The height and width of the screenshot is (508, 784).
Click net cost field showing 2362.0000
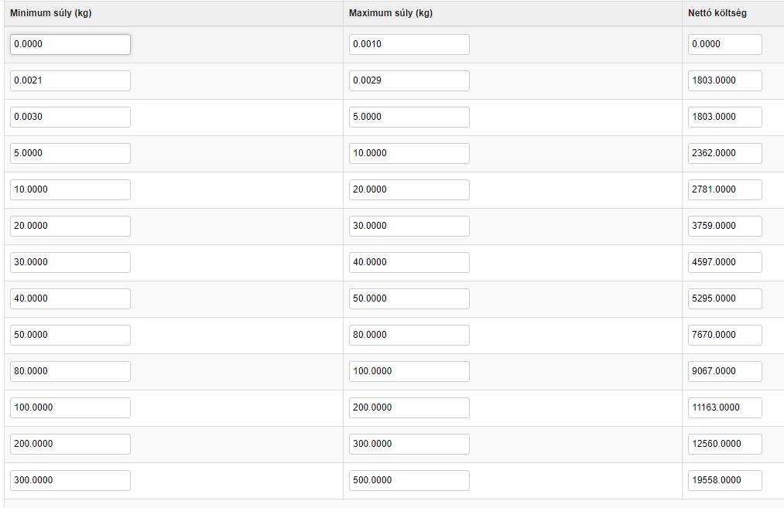click(724, 153)
